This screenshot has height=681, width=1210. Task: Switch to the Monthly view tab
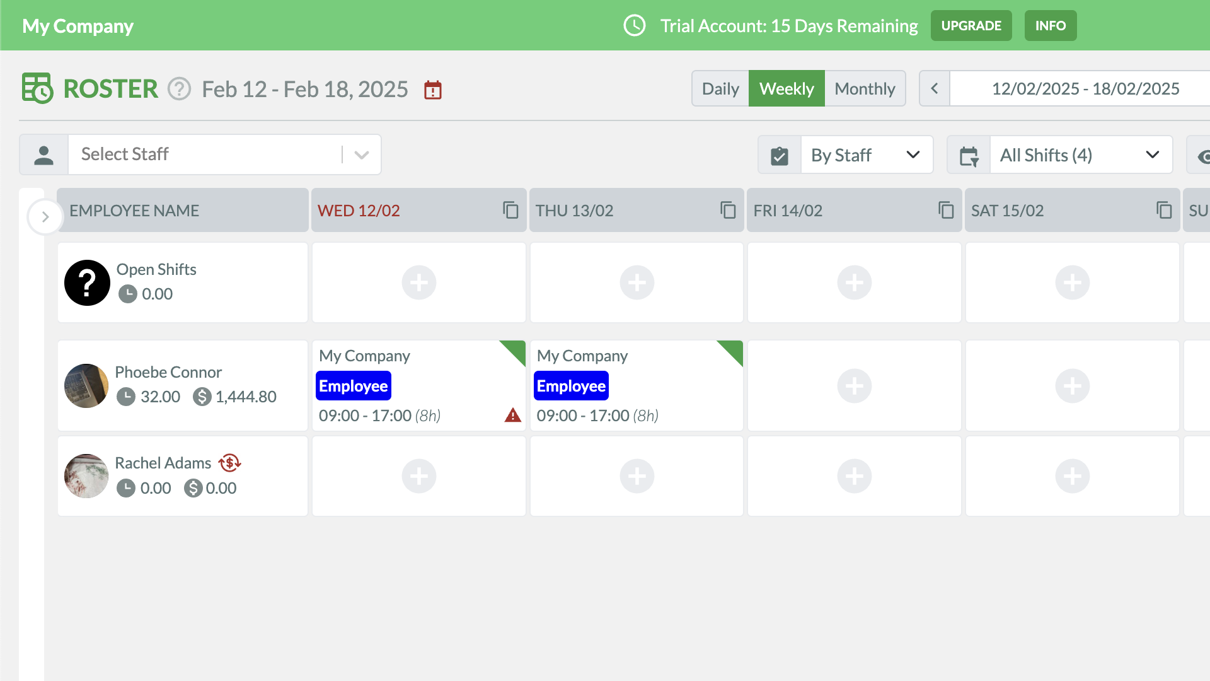click(x=865, y=89)
